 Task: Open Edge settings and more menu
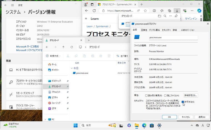coord(192,11)
